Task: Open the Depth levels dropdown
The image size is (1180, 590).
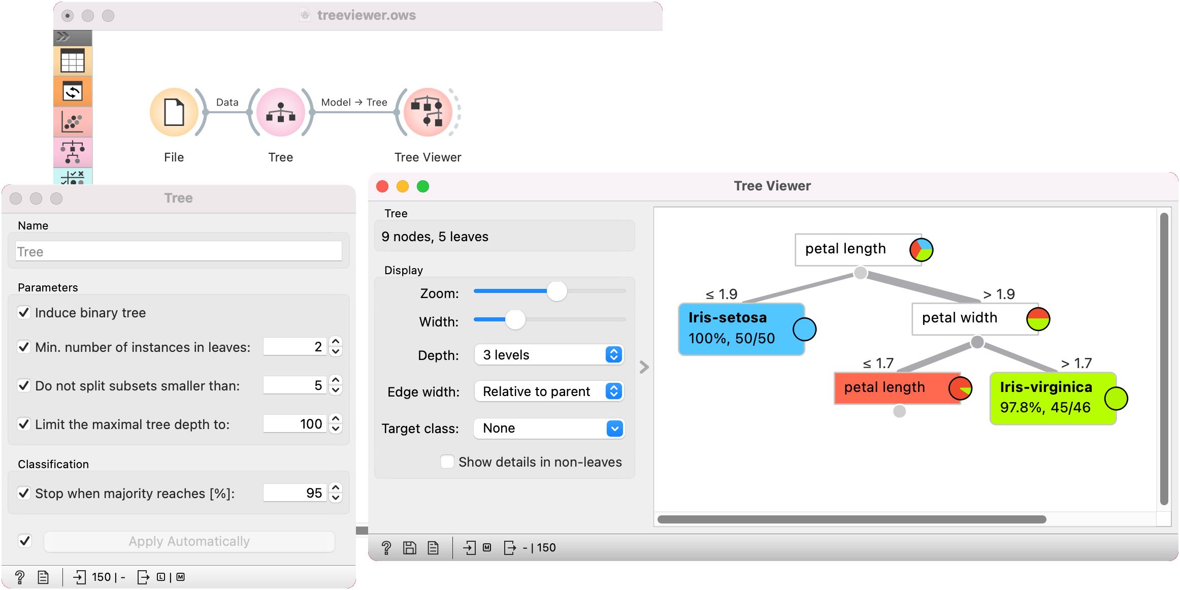Action: tap(549, 354)
